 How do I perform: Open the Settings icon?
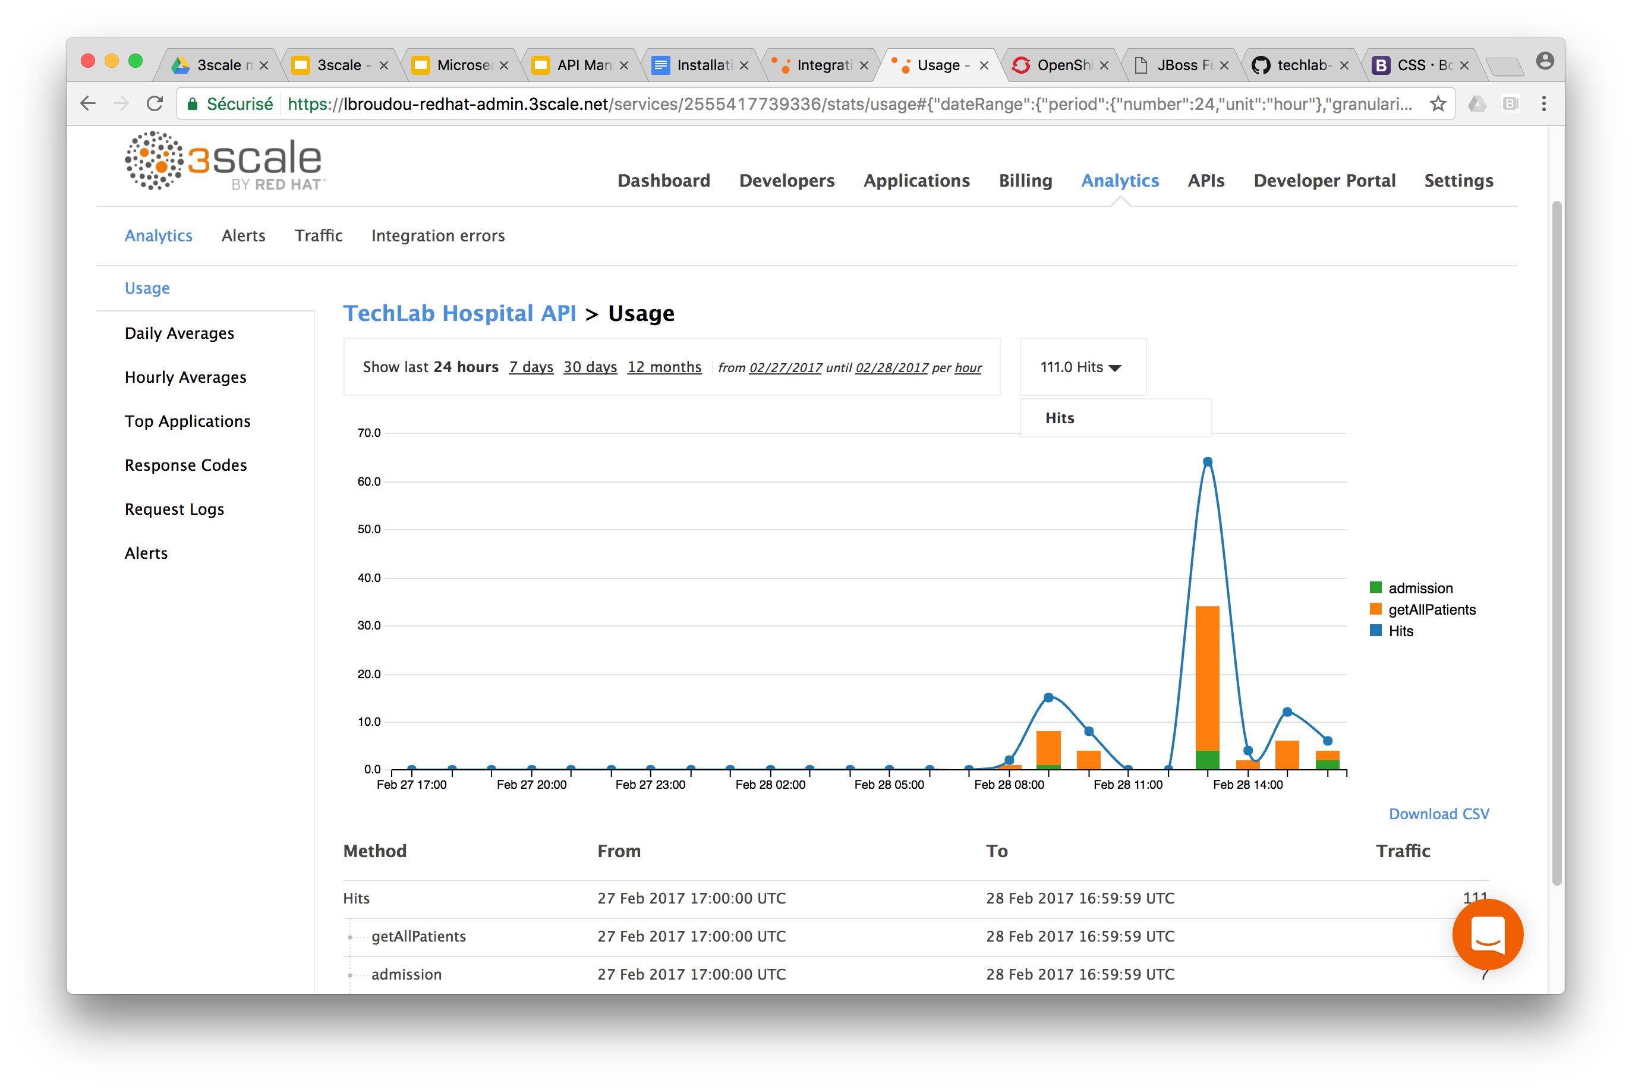pos(1458,180)
